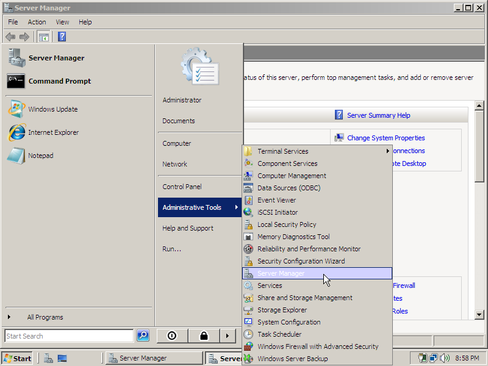Click the Share and Storage Management icon
The image size is (488, 366).
[248, 298]
